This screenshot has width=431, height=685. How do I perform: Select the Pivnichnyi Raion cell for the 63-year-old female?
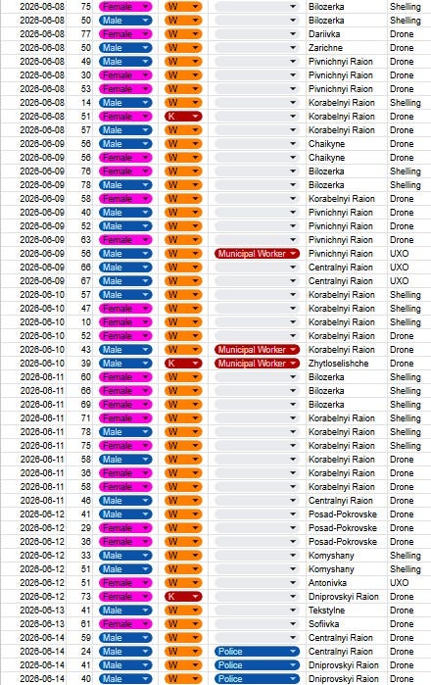tap(347, 240)
